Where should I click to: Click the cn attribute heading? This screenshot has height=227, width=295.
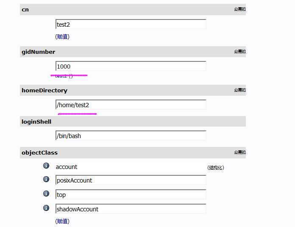(x=25, y=10)
